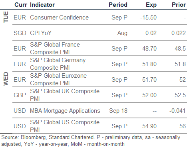Select the Prior column header
Image resolution: width=187 pixels, height=151 pixels.
(x=179, y=5)
